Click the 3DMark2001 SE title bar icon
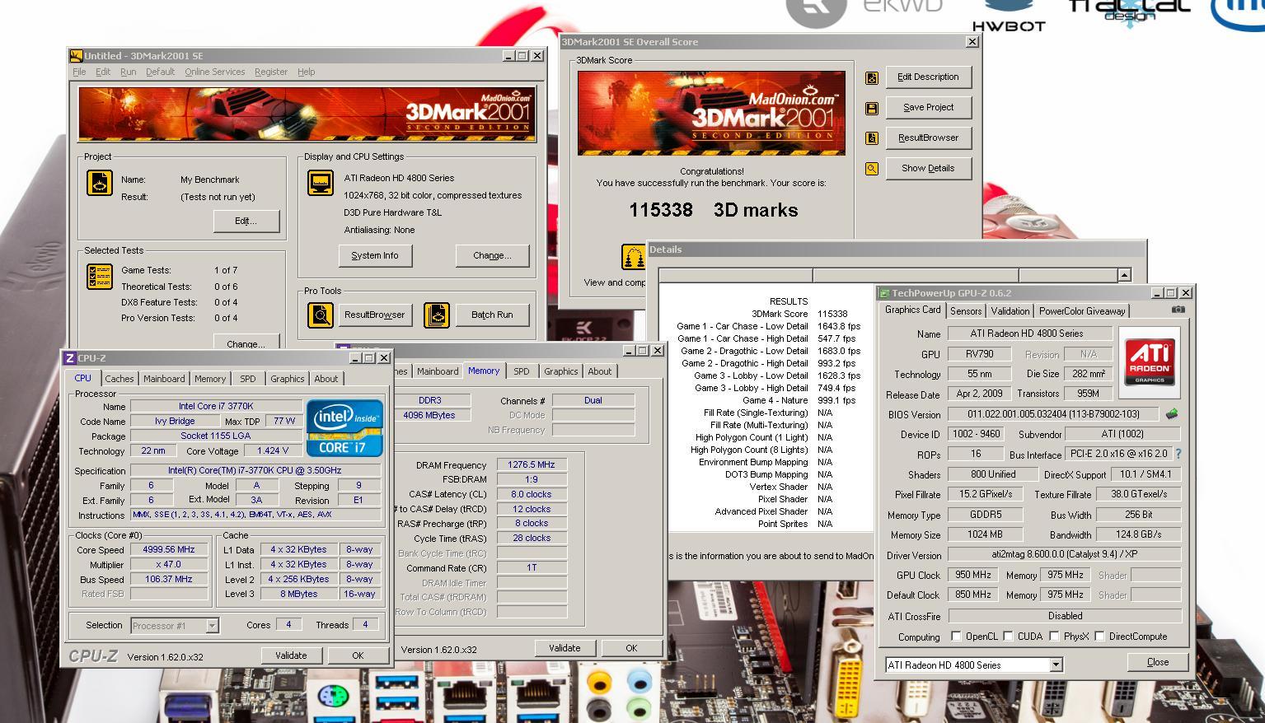This screenshot has width=1265, height=723. point(76,56)
